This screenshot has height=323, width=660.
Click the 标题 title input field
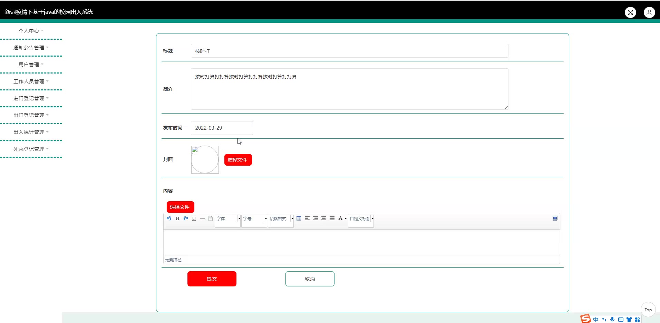point(349,51)
